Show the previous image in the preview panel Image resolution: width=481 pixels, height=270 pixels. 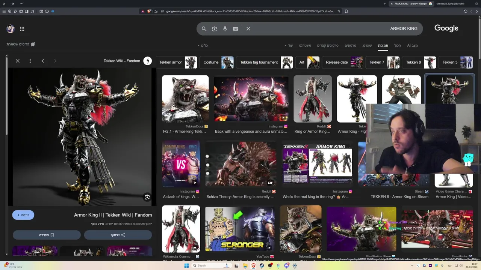point(43,61)
